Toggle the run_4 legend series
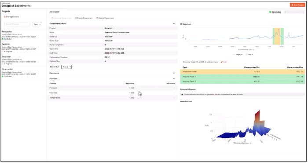Viewport: 308px width, 163px height. coord(249,55)
